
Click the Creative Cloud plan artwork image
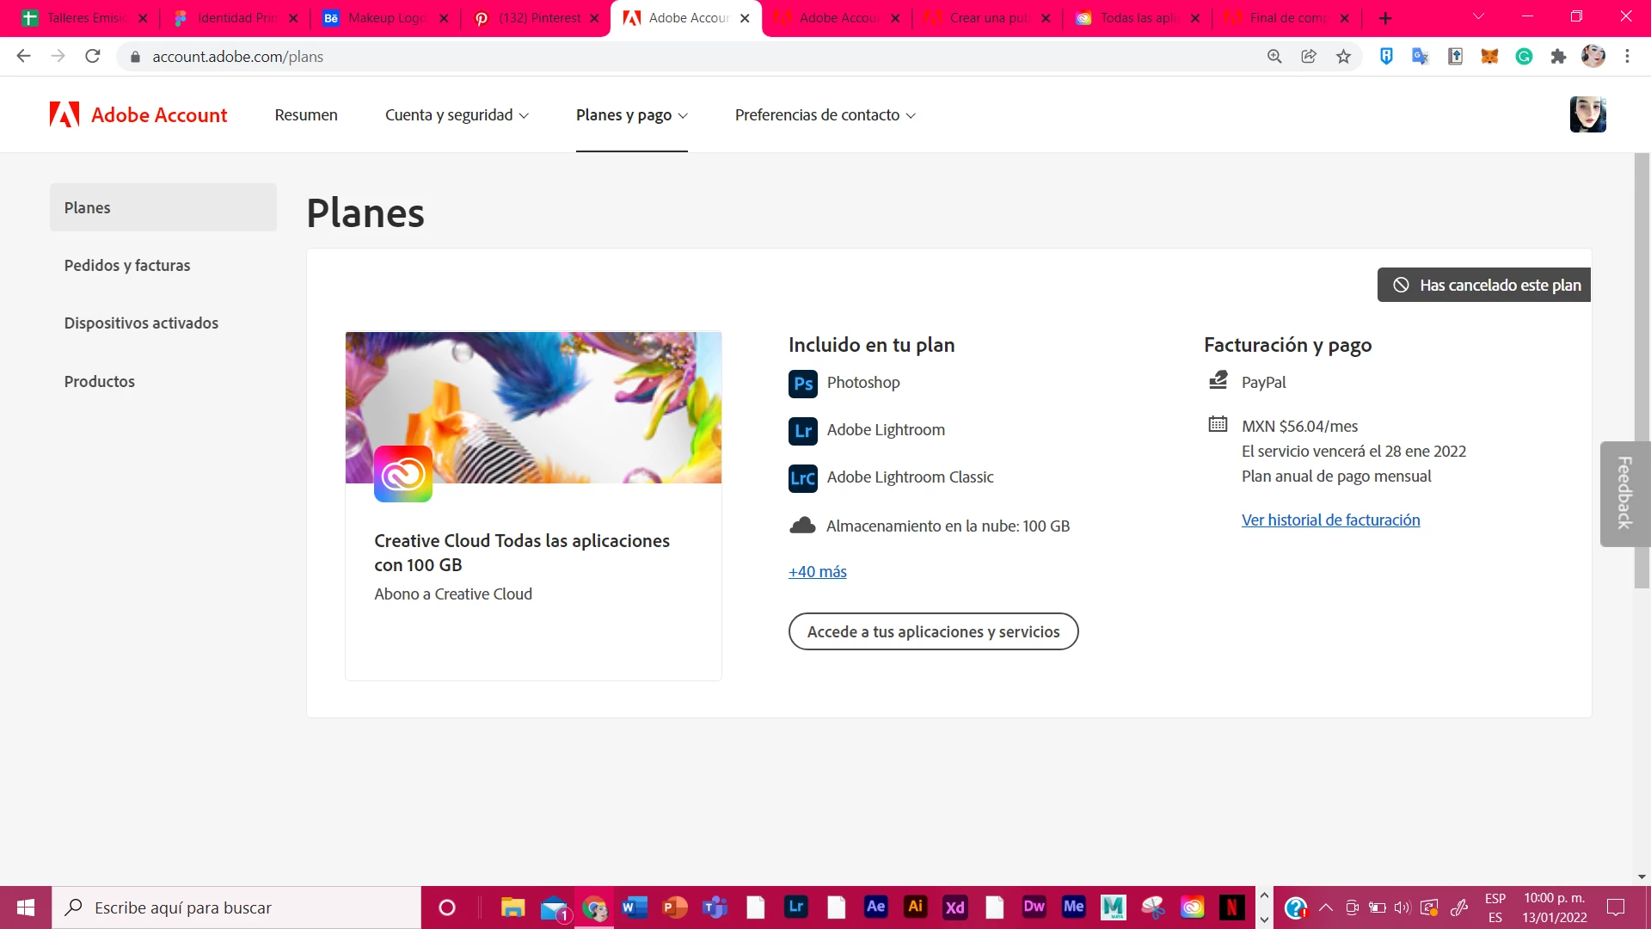[533, 408]
